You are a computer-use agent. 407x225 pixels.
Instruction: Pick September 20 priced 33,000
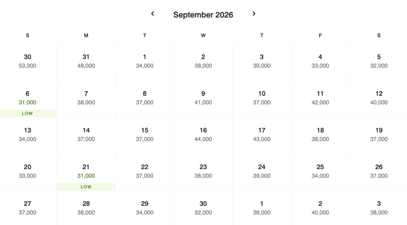(27, 171)
